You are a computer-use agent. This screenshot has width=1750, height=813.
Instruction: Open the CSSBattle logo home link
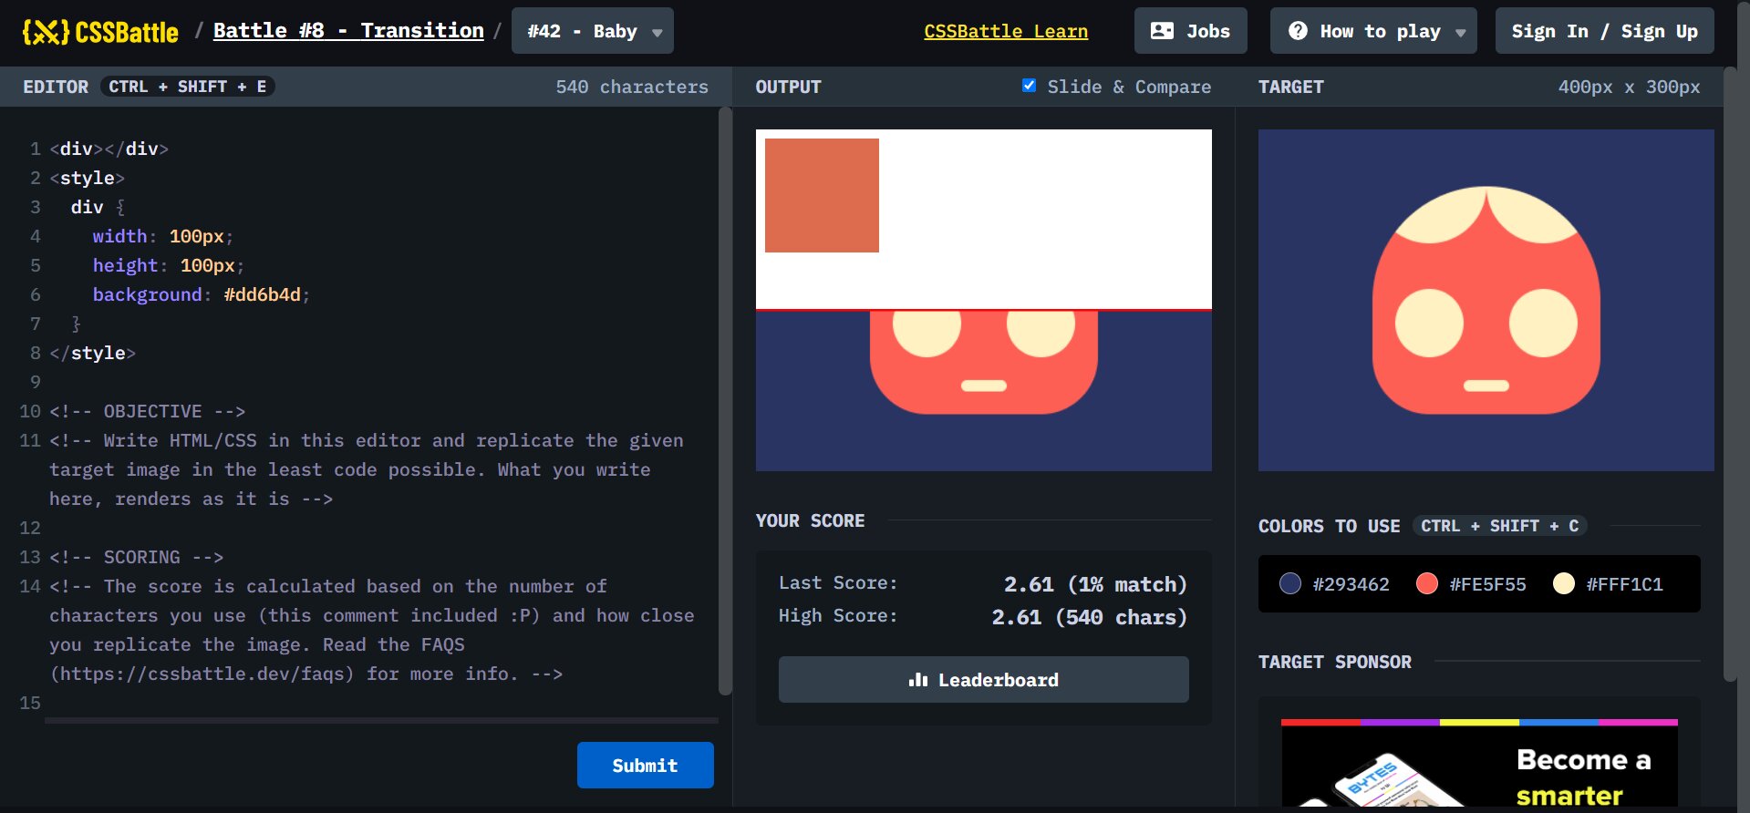pyautogui.click(x=100, y=32)
